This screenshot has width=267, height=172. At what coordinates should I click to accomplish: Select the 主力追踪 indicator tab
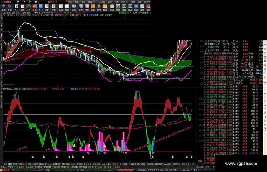[x=123, y=164]
